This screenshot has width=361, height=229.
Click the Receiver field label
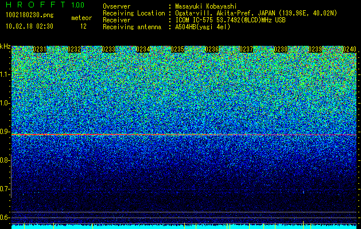pos(117,20)
